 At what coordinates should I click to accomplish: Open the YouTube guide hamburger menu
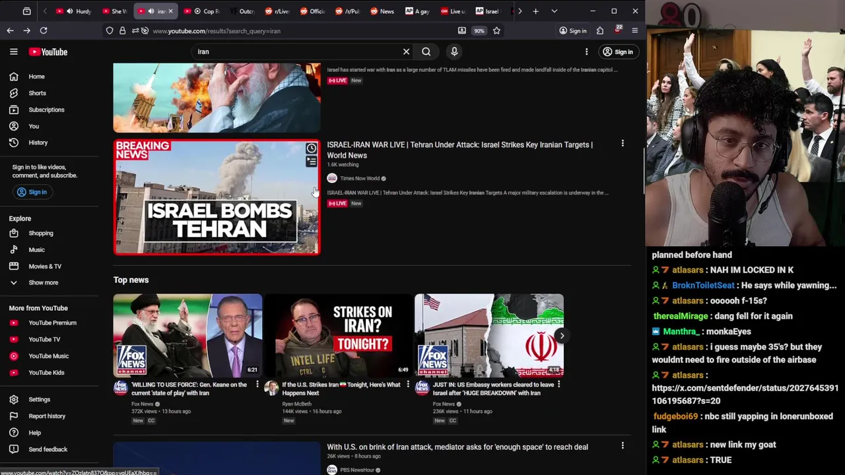pyautogui.click(x=13, y=51)
